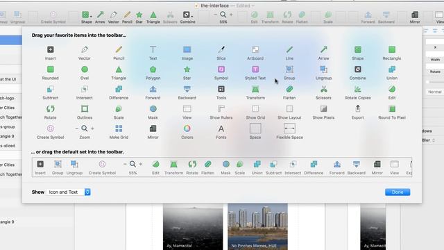Click the View icon in the default set
Screen dimensions: 444x250
click(x=394, y=164)
